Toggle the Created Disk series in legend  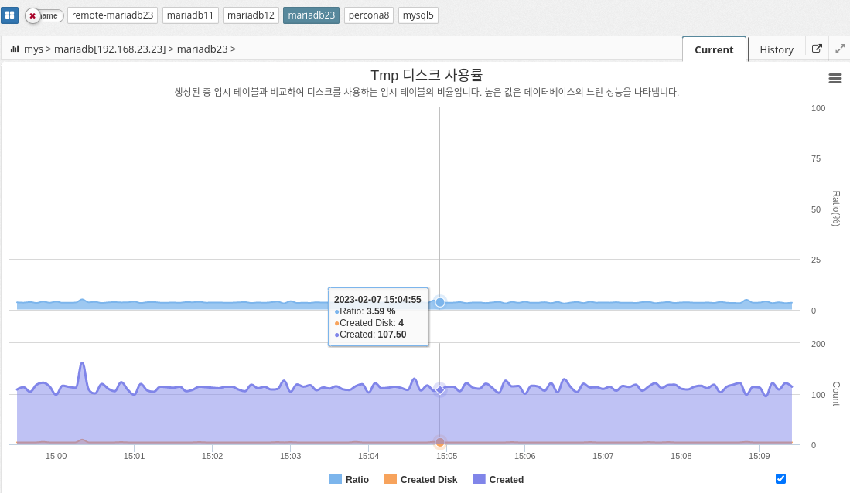[421, 480]
